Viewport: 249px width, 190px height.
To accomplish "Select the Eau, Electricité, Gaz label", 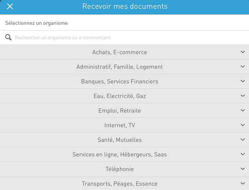I will pyautogui.click(x=120, y=96).
